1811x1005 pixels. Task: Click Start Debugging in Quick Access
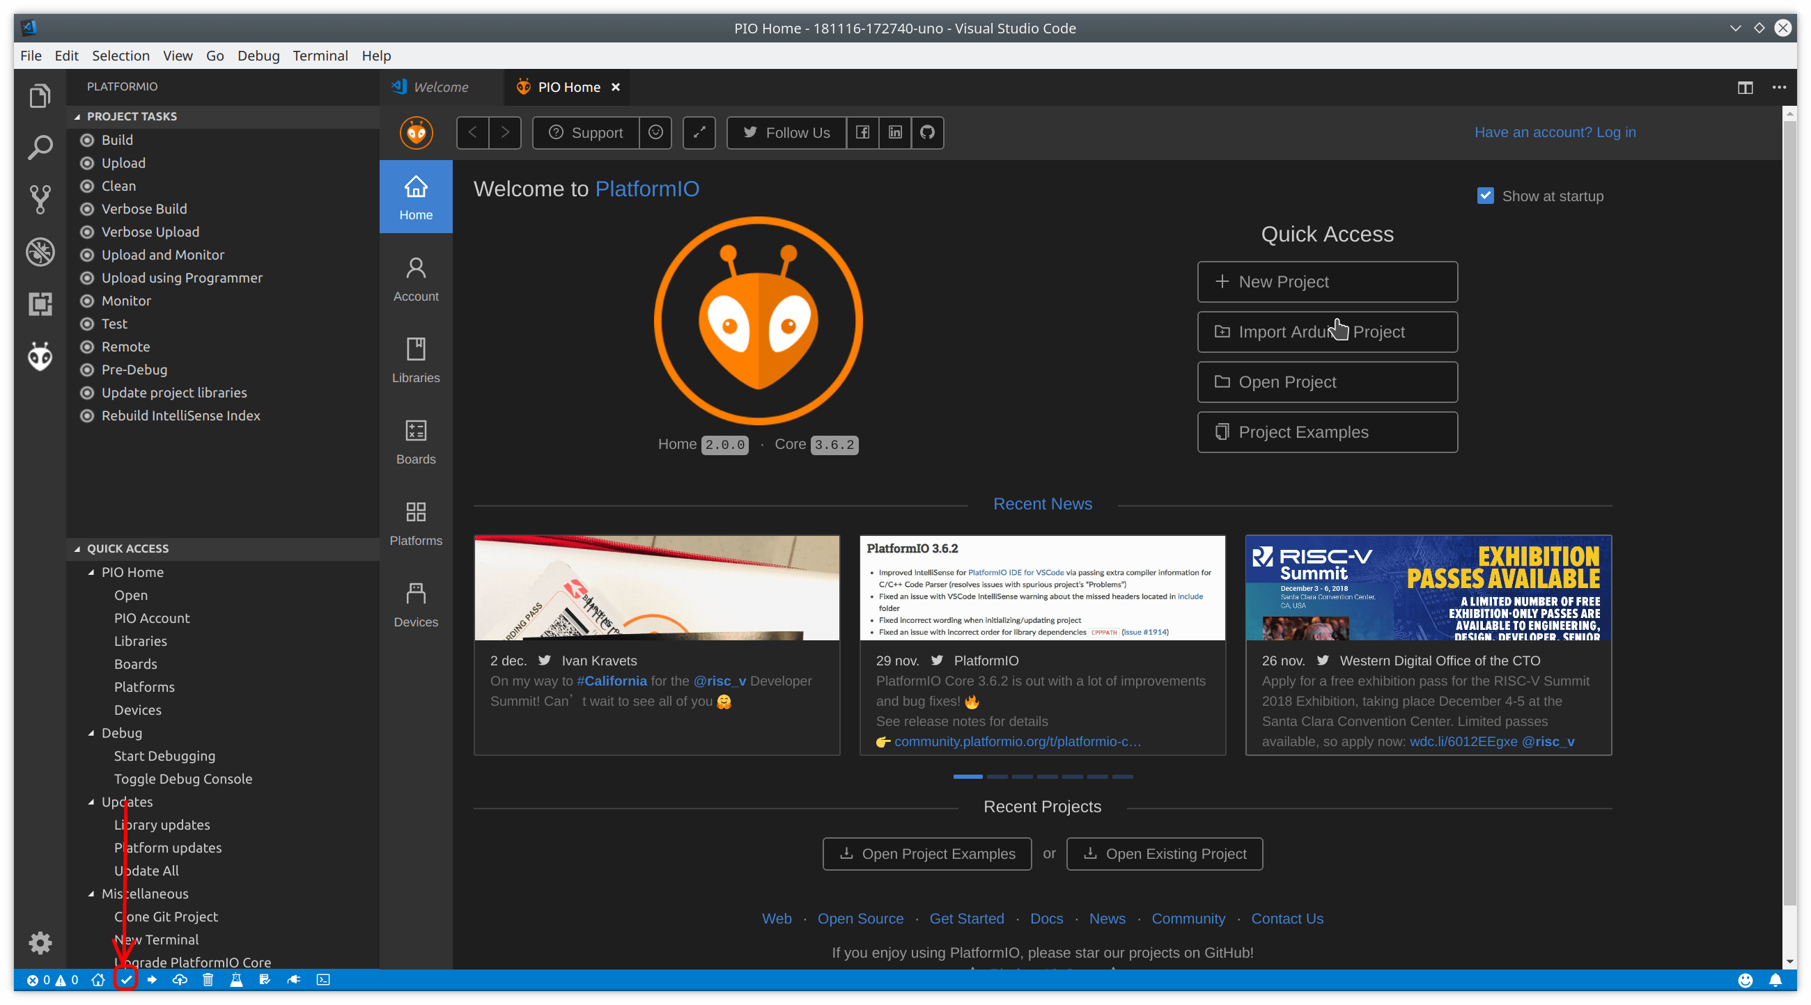pyautogui.click(x=164, y=757)
